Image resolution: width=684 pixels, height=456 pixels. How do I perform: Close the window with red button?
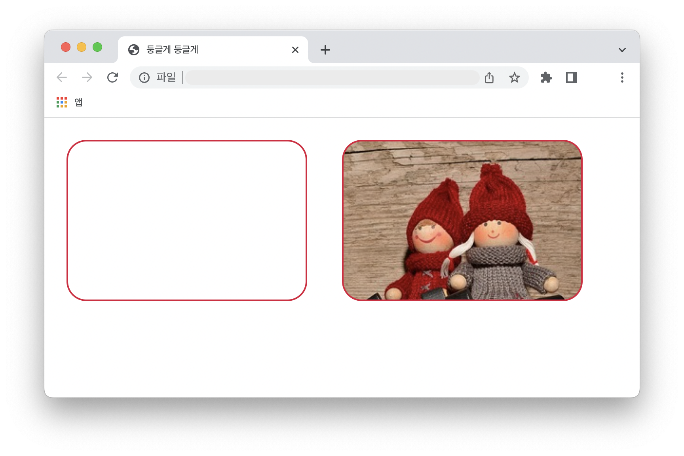(66, 47)
